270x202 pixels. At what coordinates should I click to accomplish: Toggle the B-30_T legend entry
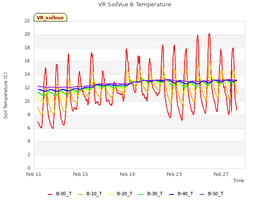click(x=151, y=194)
